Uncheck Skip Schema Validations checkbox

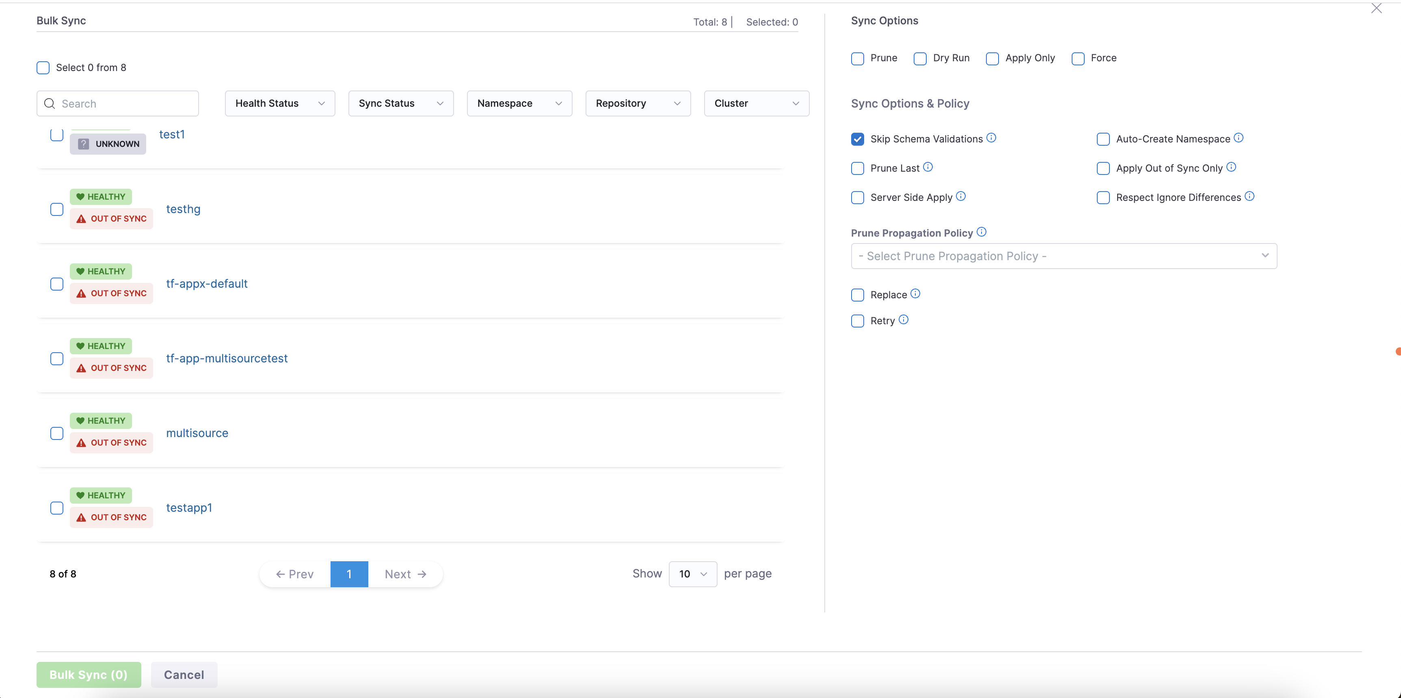pyautogui.click(x=858, y=139)
